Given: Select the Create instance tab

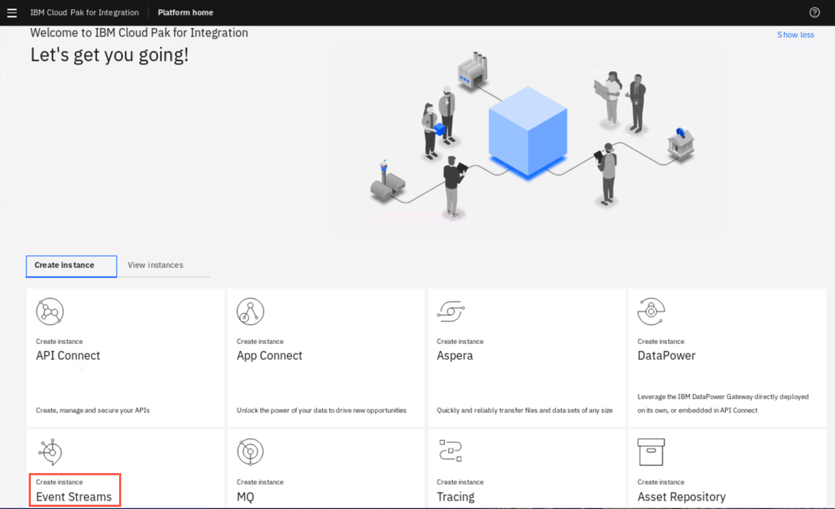Looking at the screenshot, I should (71, 266).
